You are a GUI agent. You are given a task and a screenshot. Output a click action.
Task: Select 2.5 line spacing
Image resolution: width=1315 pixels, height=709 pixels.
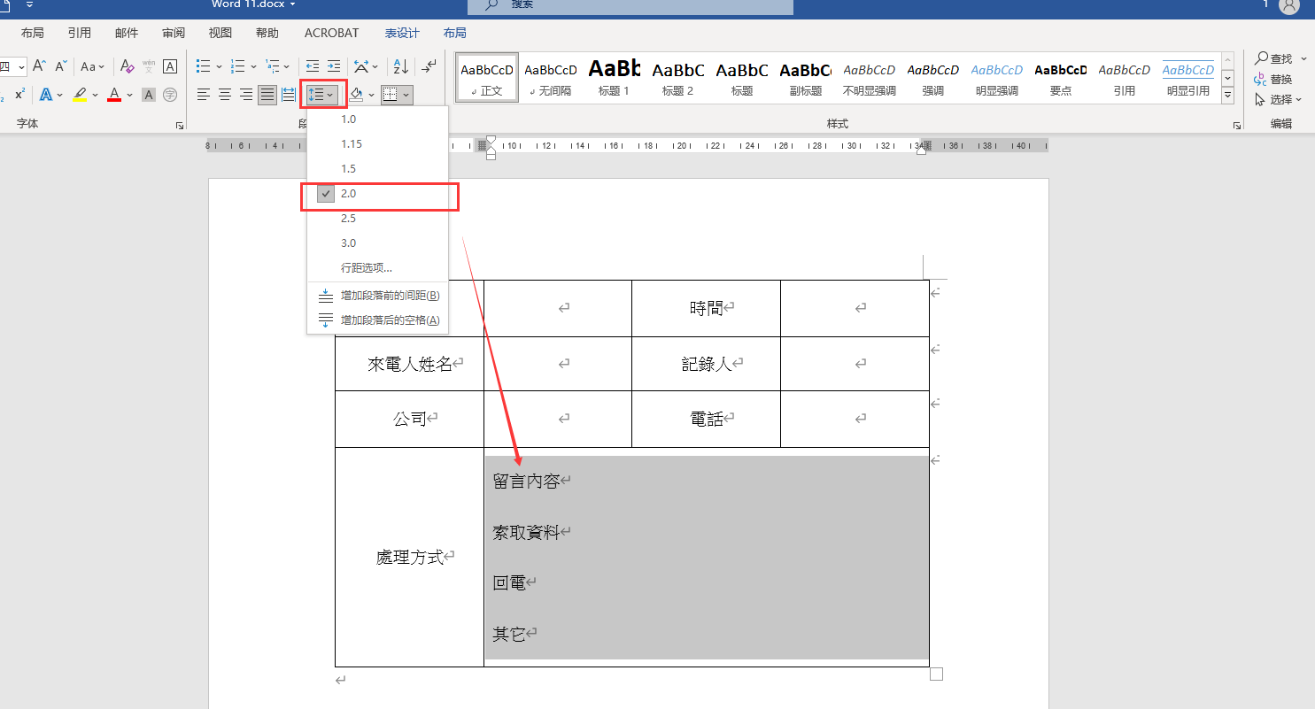pos(378,219)
